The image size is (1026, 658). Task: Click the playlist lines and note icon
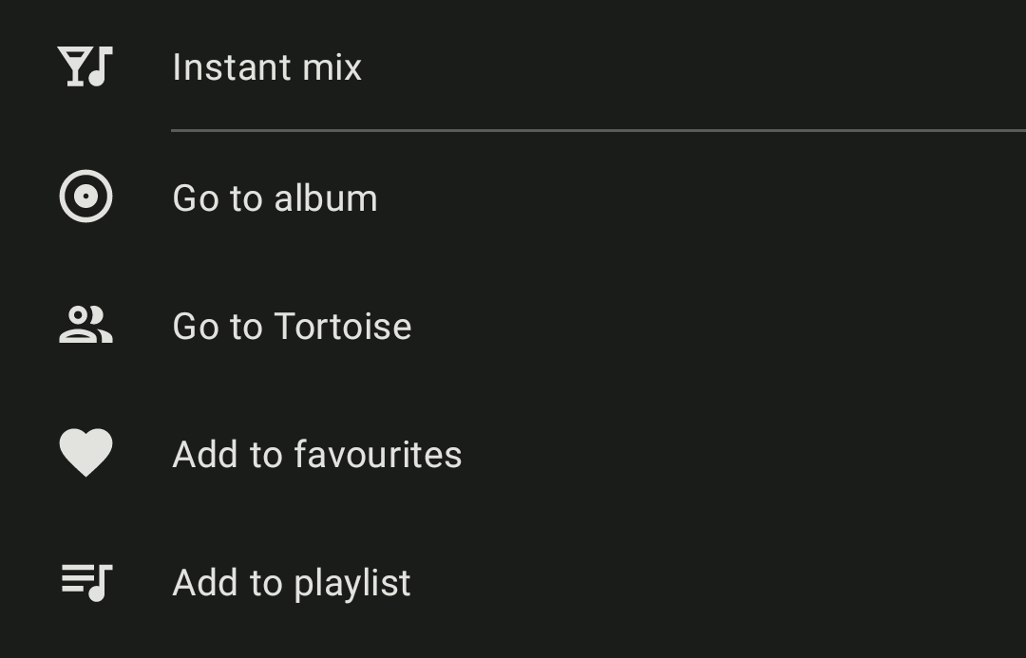pos(85,581)
